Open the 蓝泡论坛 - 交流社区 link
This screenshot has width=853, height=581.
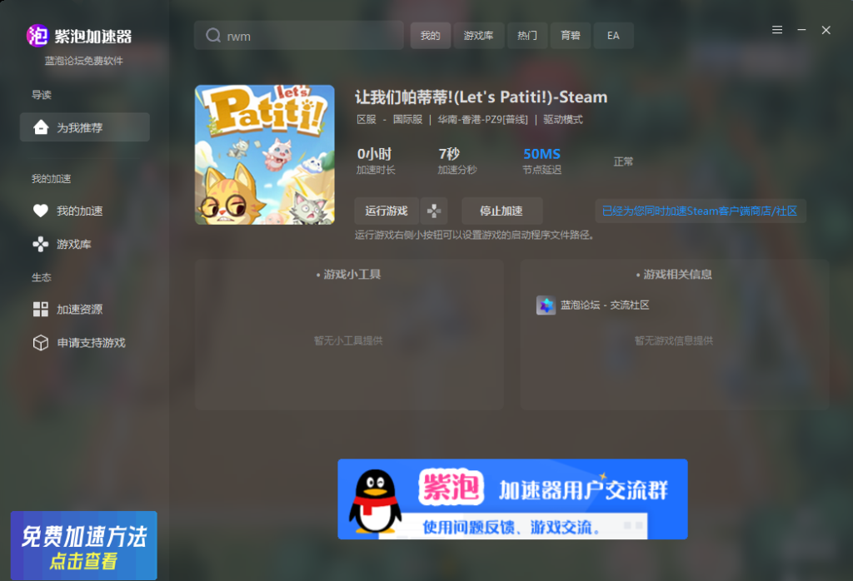tap(605, 305)
